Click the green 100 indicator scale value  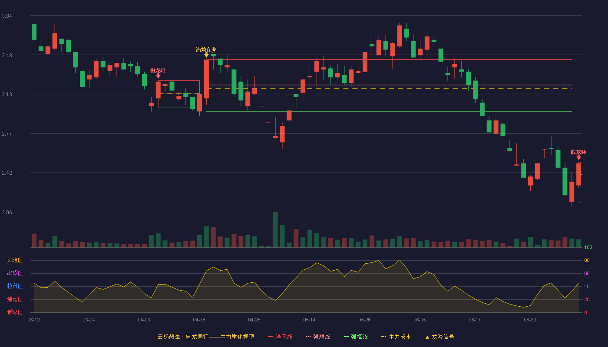[x=588, y=248]
